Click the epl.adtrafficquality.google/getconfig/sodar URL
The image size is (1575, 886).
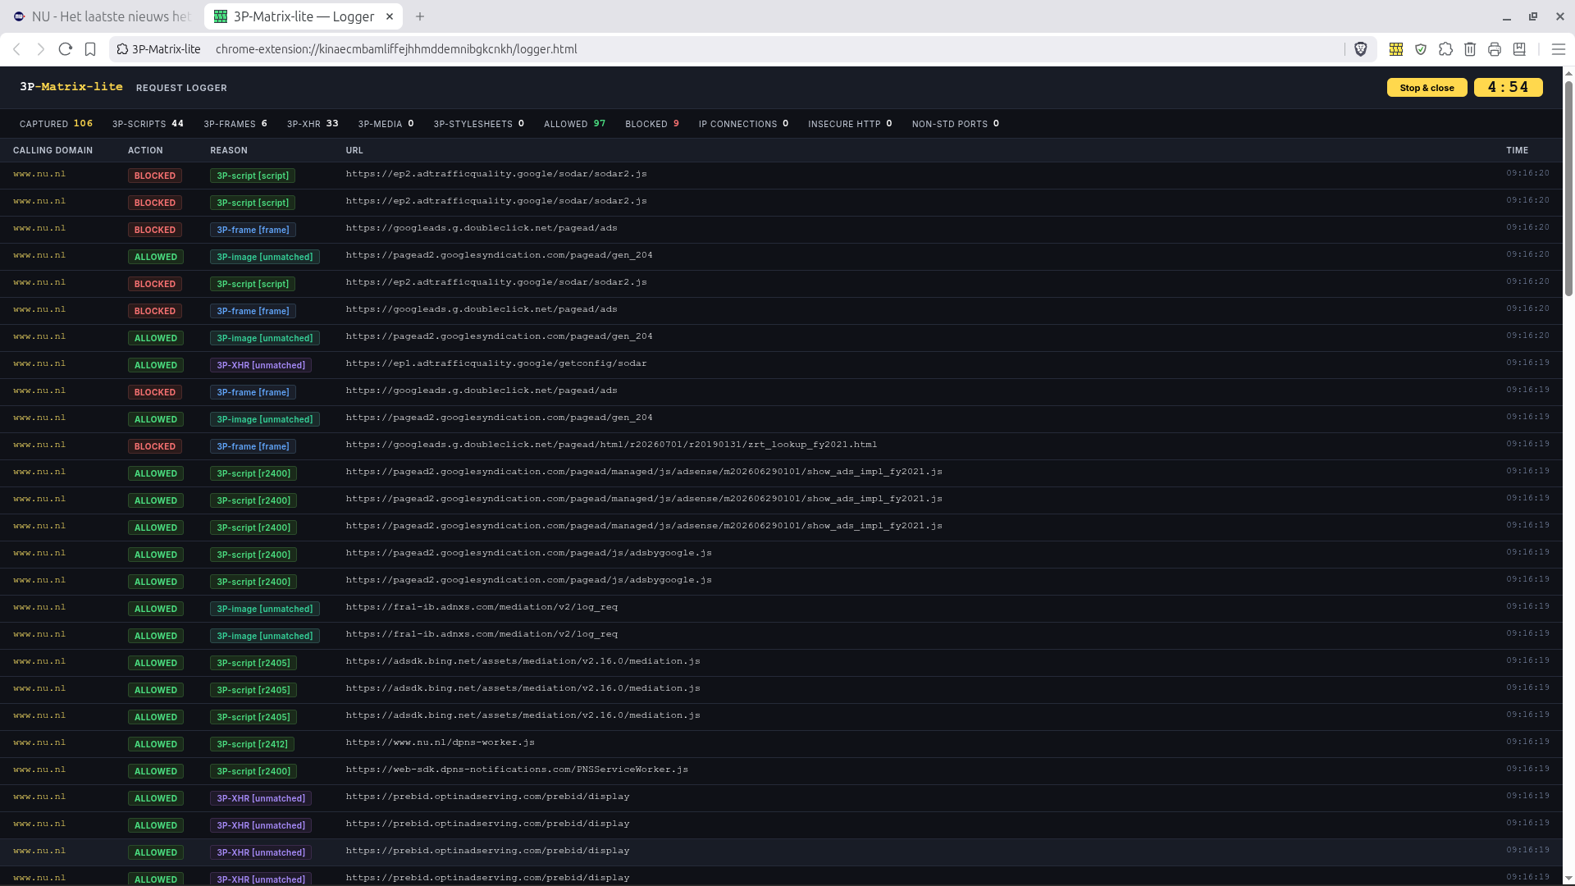click(495, 363)
